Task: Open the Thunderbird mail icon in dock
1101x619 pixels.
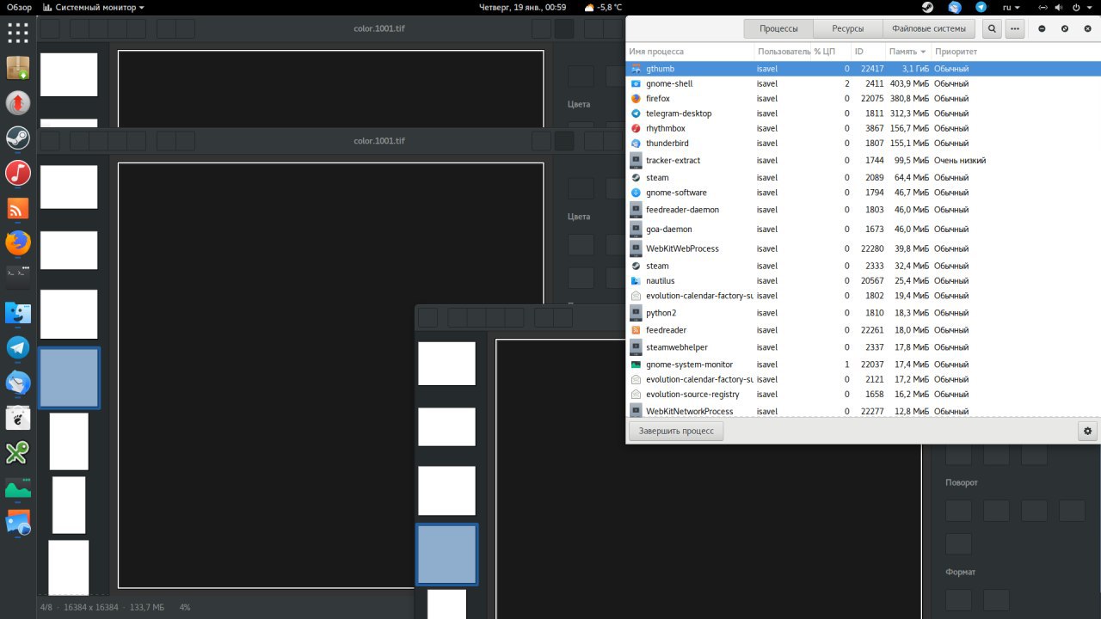Action: pos(18,383)
